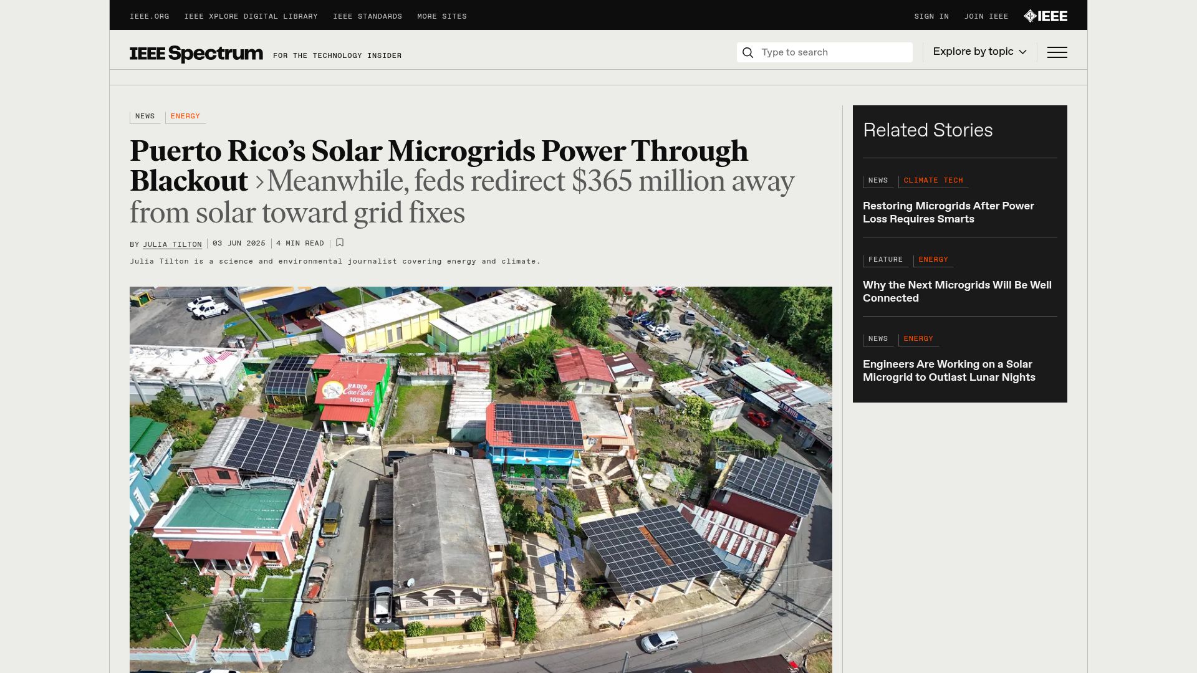Open the hamburger menu icon
This screenshot has width=1197, height=673.
click(x=1057, y=52)
